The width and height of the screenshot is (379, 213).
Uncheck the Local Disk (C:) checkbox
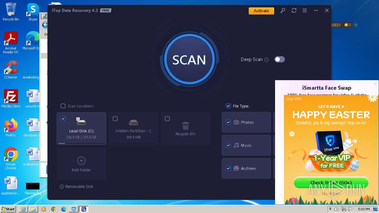tap(63, 119)
